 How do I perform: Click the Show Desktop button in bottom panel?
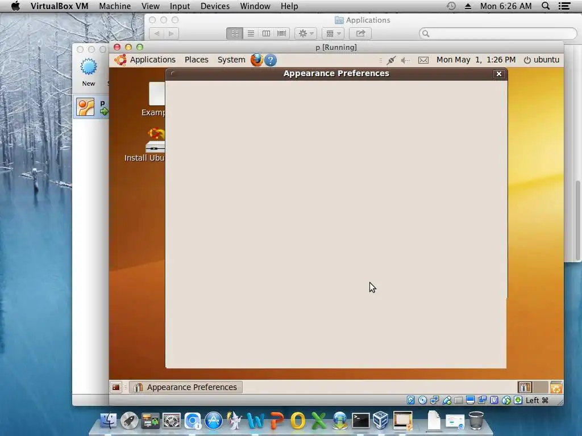(116, 387)
